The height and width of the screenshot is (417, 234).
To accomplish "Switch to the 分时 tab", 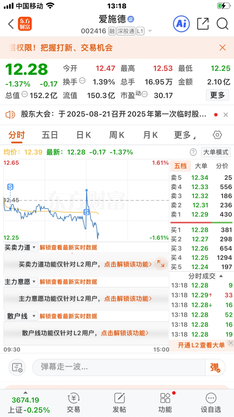I will pyautogui.click(x=16, y=135).
